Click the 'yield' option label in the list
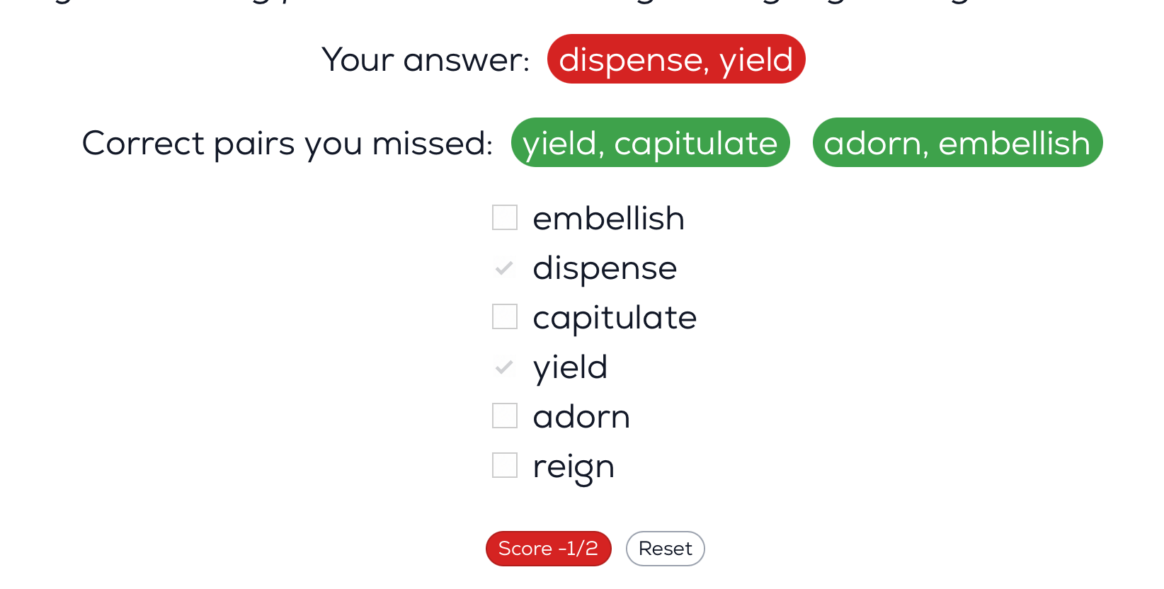This screenshot has width=1164, height=589. pyautogui.click(x=570, y=367)
